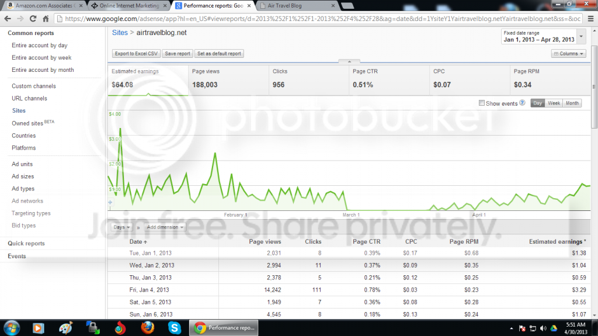This screenshot has height=336, width=598.
Task: Switch chart to Week view
Action: point(554,103)
